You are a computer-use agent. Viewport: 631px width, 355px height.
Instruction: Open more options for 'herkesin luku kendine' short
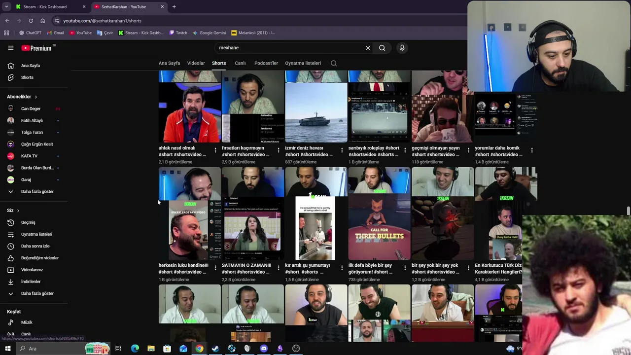(x=215, y=267)
